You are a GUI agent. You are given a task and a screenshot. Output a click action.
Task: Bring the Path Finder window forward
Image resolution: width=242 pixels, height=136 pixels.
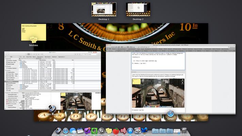click(x=53, y=81)
